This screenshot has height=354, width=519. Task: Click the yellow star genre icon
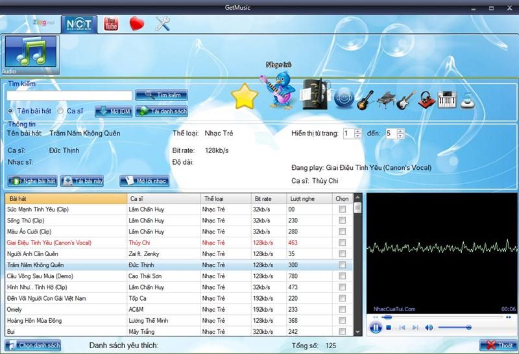pos(245,97)
